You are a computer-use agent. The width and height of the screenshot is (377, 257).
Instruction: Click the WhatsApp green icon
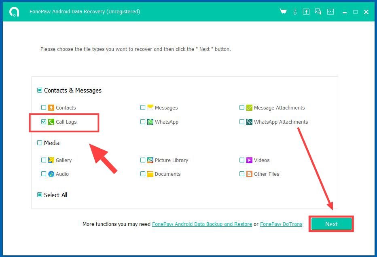pos(150,122)
